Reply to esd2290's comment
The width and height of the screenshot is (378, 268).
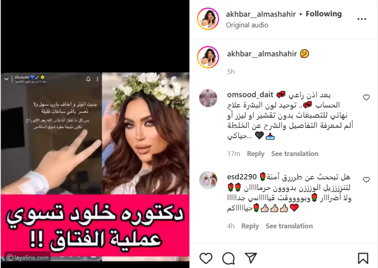(250, 226)
